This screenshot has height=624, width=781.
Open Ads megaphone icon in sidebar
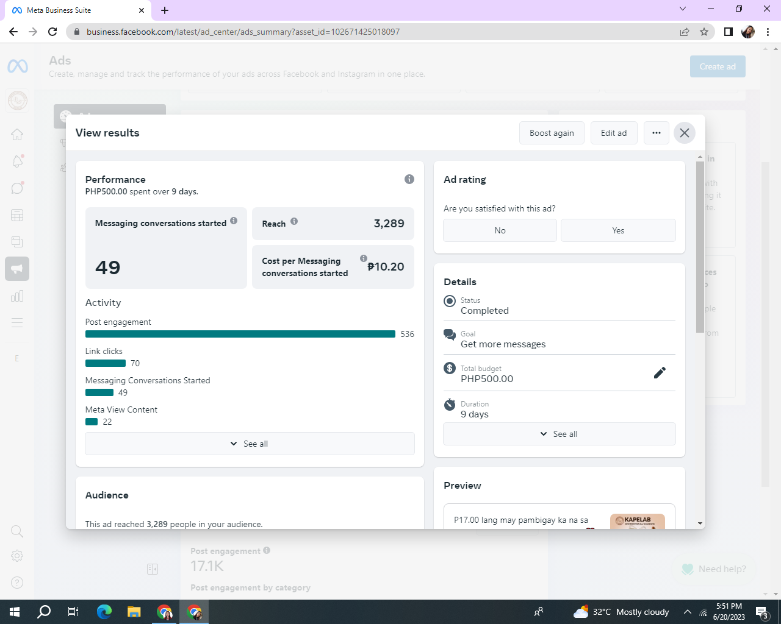17,269
